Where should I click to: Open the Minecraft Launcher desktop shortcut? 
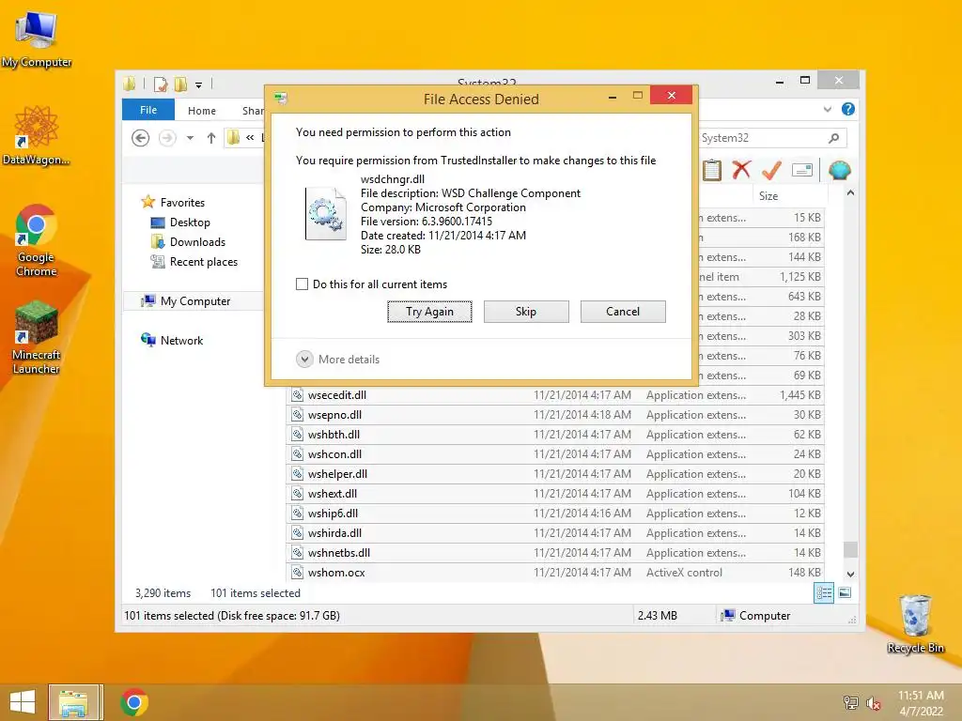36,337
